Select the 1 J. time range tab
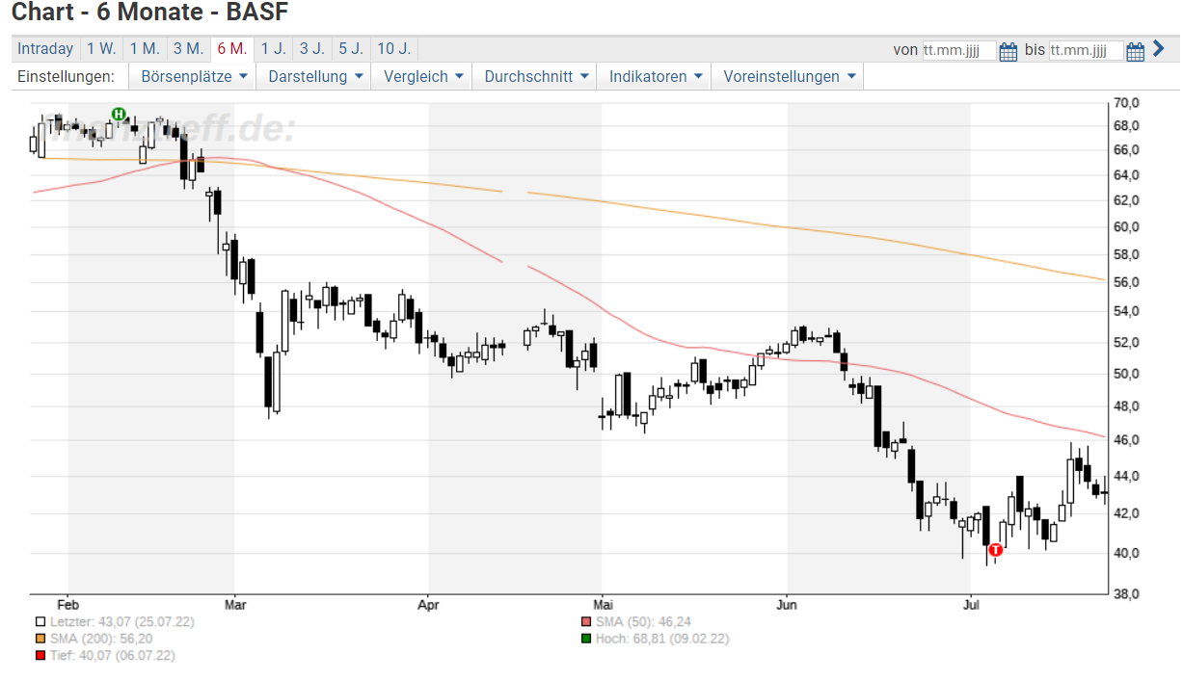 (x=274, y=49)
